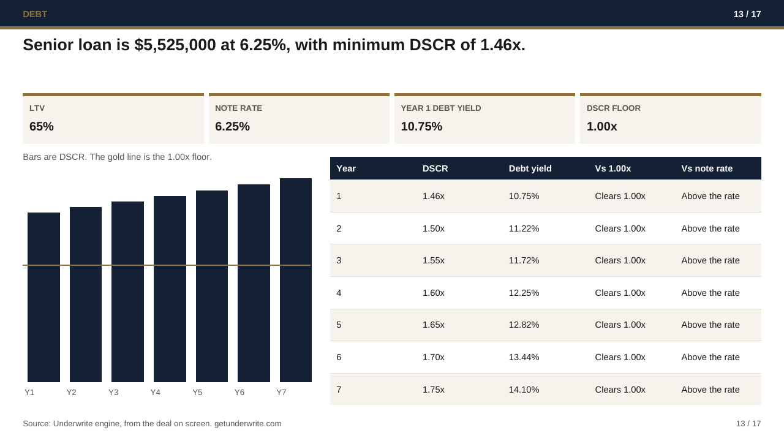Select the Y1 bar in the DSCR chart

click(43, 297)
